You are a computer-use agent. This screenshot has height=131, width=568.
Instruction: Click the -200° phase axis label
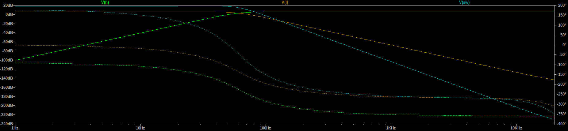tap(562, 84)
